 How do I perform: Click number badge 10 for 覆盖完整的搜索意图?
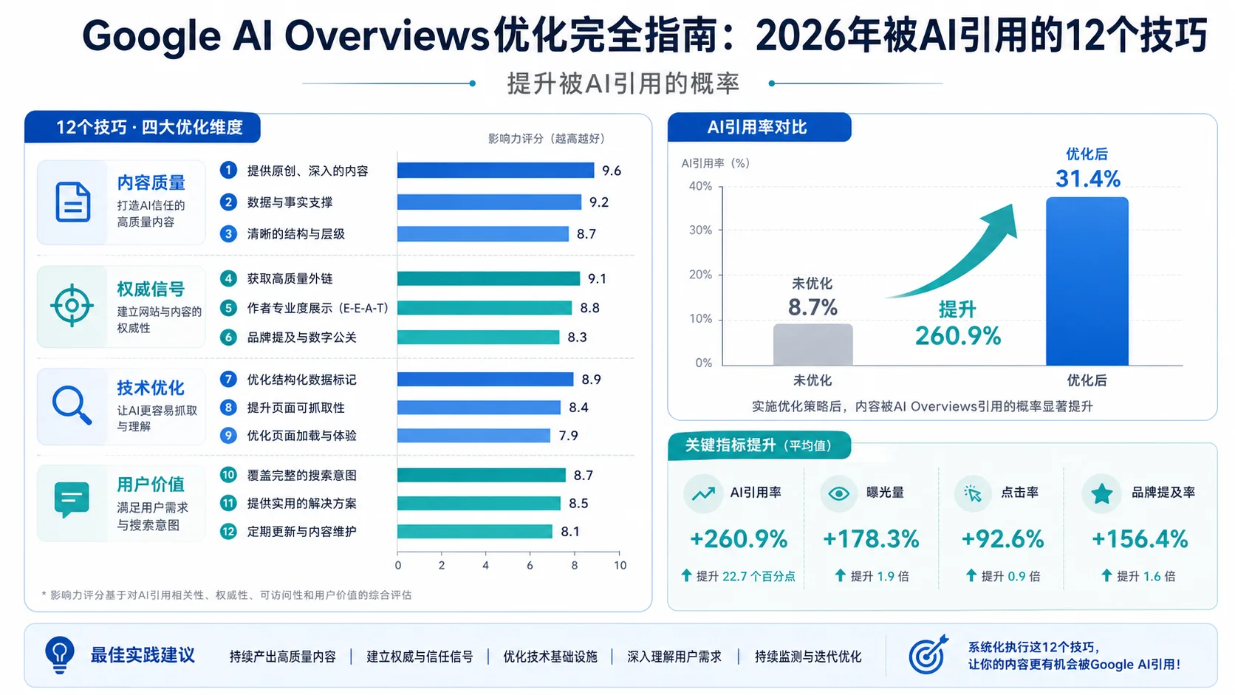[228, 475]
